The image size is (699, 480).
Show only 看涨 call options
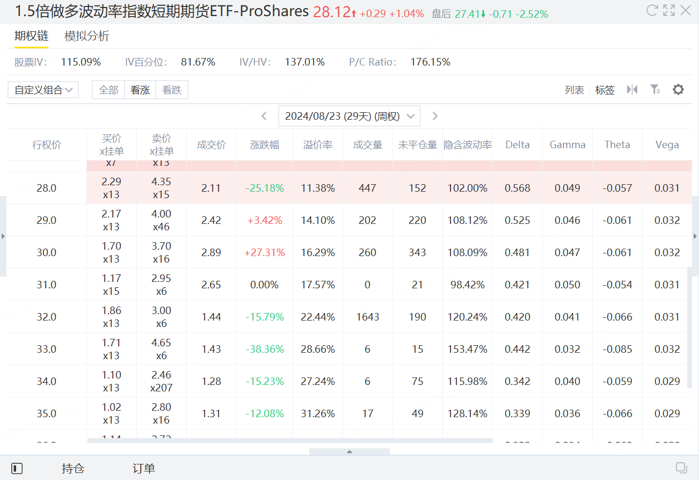[x=140, y=90]
